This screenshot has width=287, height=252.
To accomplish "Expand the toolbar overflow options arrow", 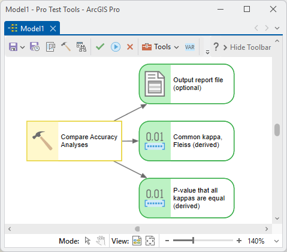I will coord(207,52).
